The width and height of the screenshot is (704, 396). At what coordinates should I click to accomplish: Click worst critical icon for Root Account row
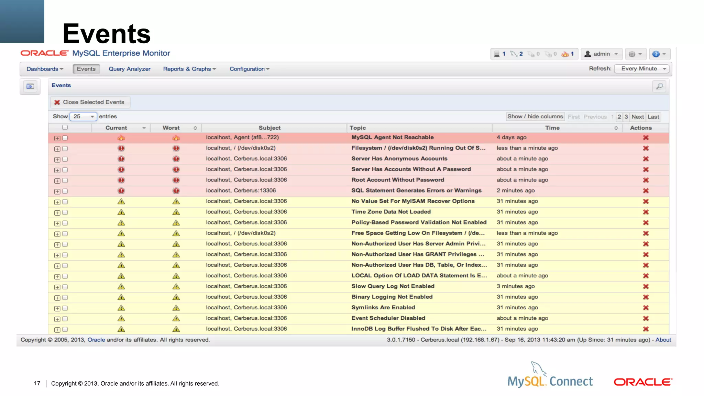(x=176, y=180)
